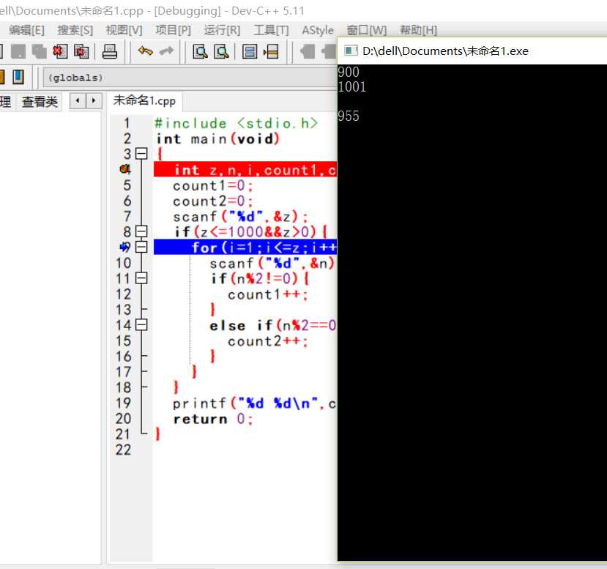Switch to the 查看类 panel tab
This screenshot has width=607, height=569.
click(40, 102)
